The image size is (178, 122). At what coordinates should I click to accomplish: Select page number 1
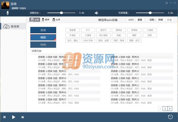point(165,109)
